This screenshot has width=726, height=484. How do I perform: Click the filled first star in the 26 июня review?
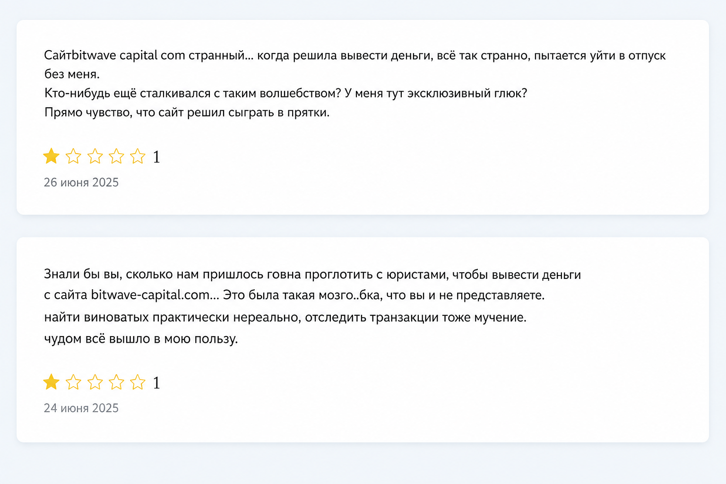pos(51,156)
